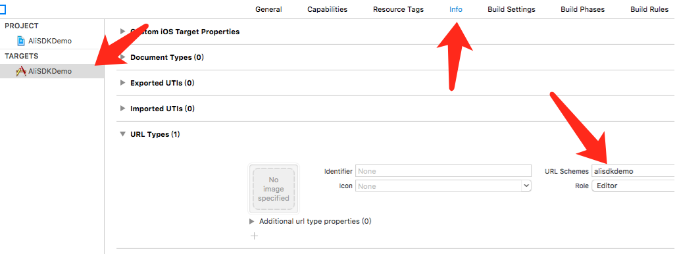The image size is (675, 254).
Task: Click the URL Schemes field with alisdkdemo
Action: pyautogui.click(x=633, y=171)
